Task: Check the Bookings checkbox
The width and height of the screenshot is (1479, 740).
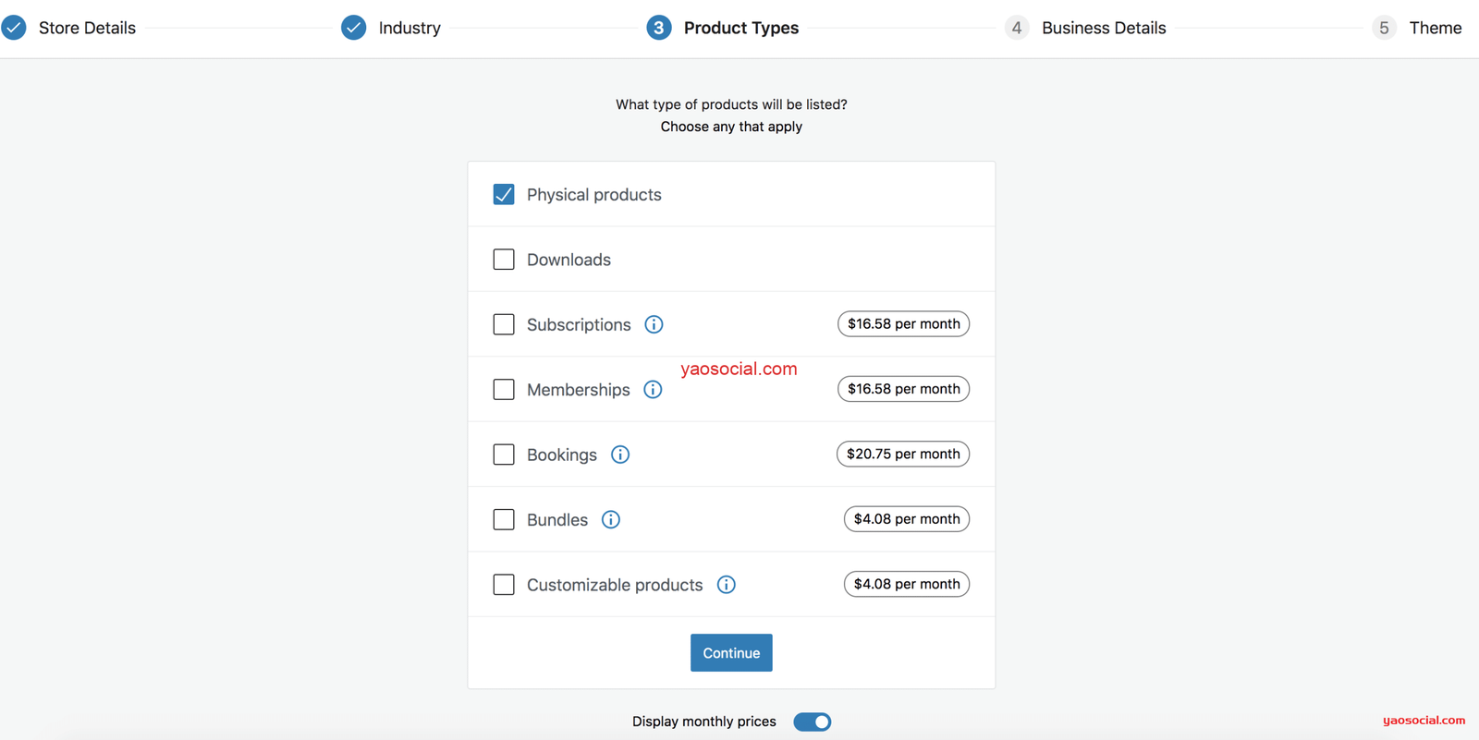Action: [504, 455]
